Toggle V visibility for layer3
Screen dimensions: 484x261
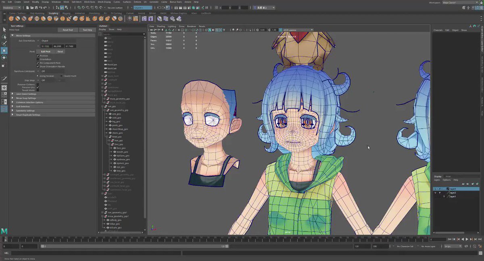435,189
